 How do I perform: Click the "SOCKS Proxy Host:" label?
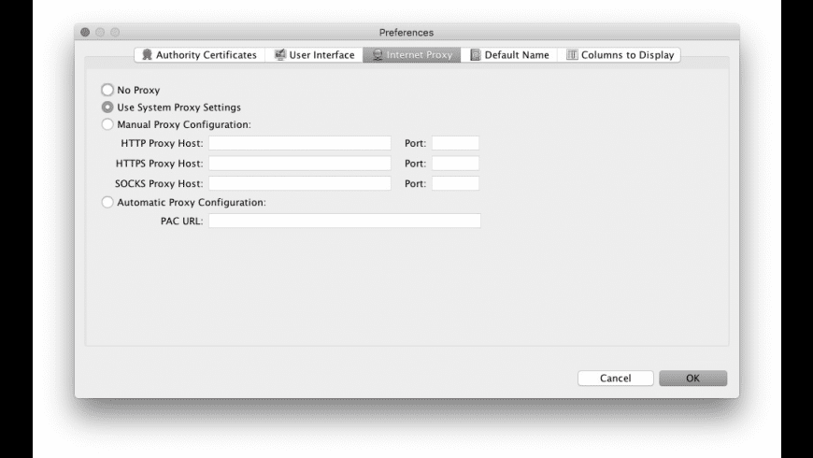[159, 183]
